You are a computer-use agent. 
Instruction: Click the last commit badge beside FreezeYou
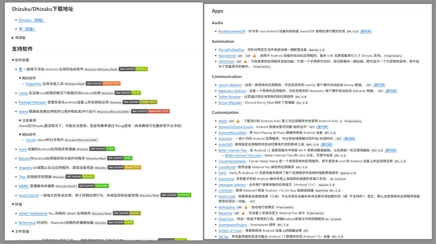[x=103, y=84]
